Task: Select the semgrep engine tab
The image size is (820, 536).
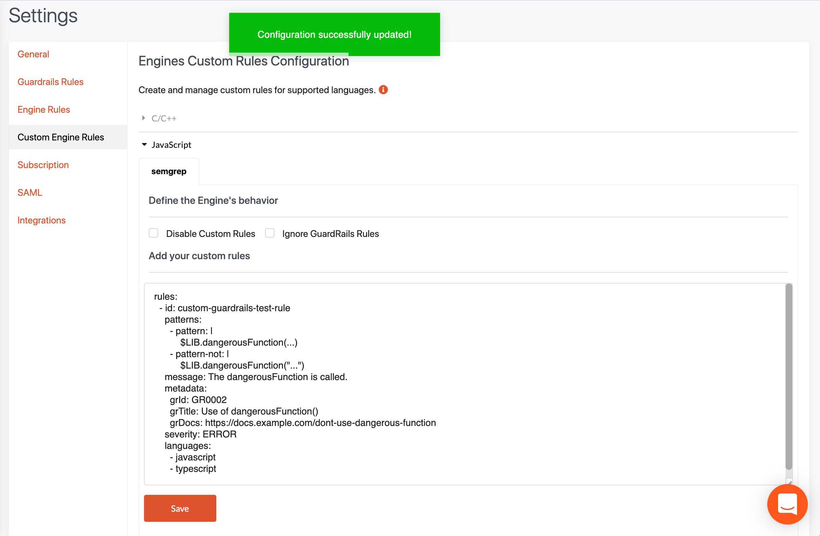Action: [169, 171]
